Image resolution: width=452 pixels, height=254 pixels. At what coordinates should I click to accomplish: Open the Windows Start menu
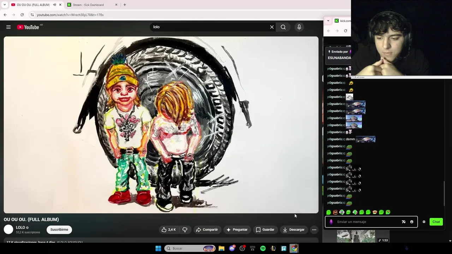point(158,248)
